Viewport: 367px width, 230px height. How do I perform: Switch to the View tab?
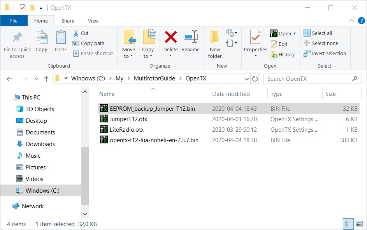coord(93,21)
